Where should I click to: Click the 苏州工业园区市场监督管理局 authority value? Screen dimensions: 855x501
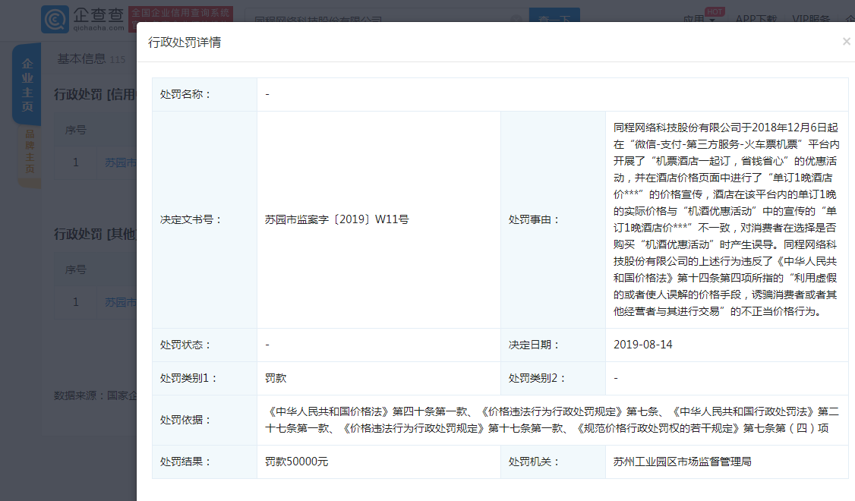[682, 462]
